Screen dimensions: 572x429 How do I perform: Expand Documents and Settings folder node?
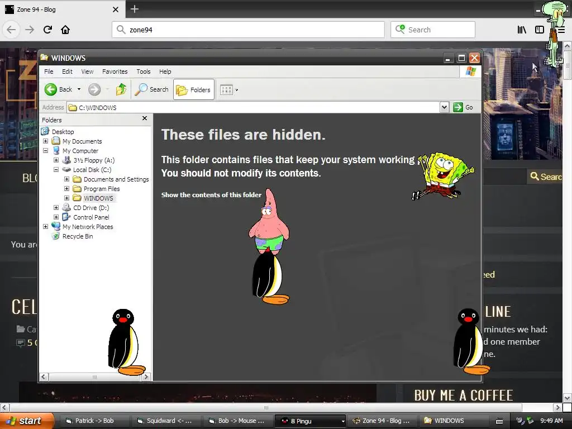pos(67,179)
